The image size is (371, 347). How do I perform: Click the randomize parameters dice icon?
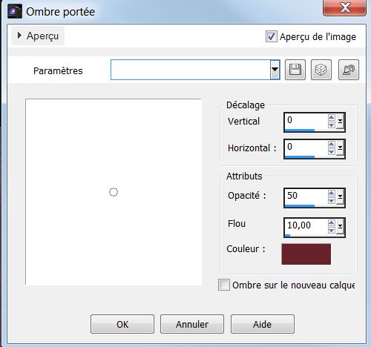coord(321,70)
